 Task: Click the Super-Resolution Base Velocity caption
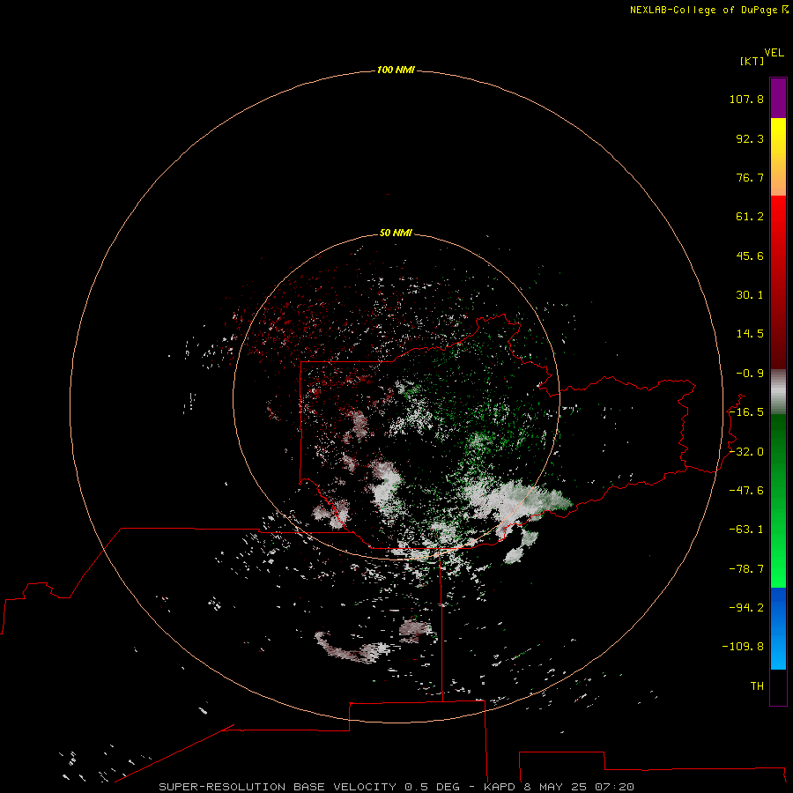tap(396, 787)
